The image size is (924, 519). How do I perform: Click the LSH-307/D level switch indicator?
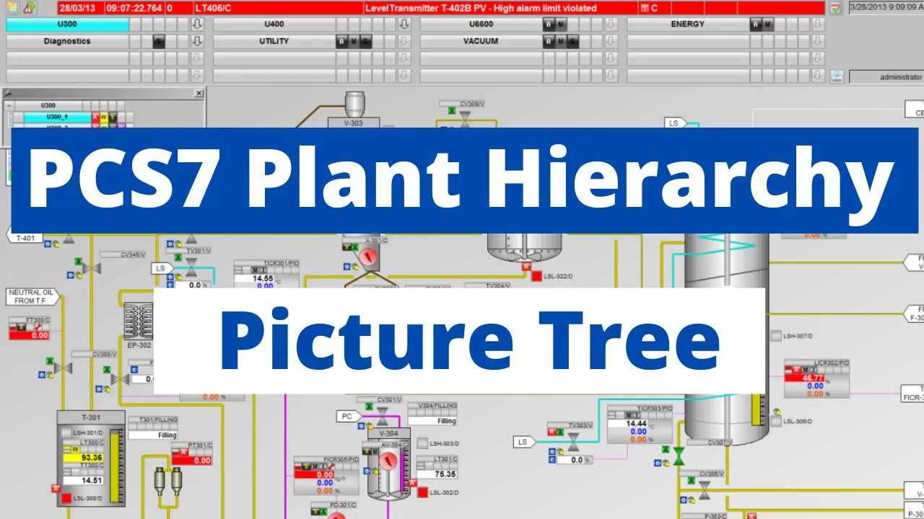776,336
